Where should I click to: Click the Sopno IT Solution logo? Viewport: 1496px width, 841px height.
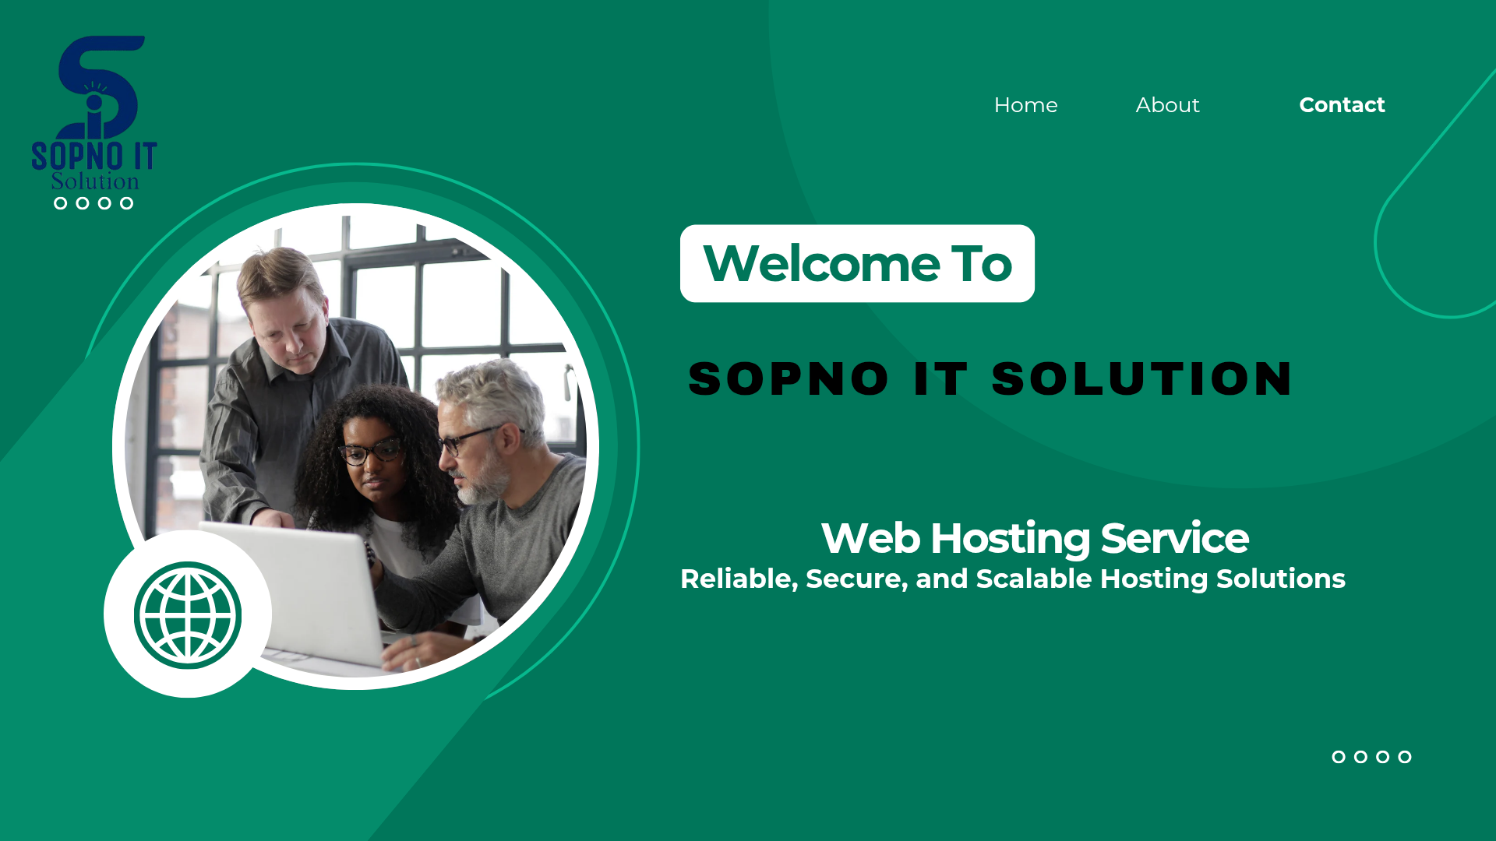94,114
